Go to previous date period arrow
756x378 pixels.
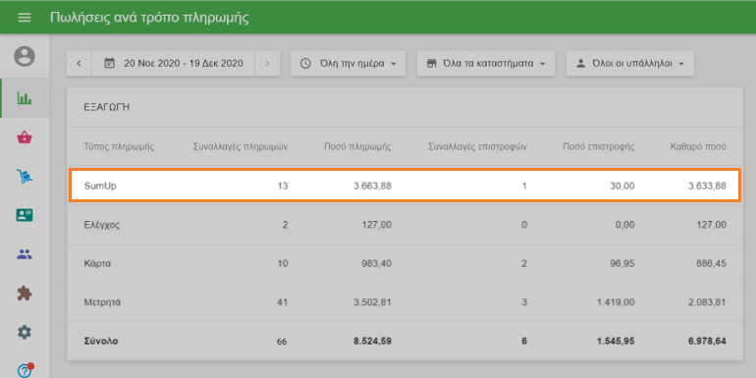tap(80, 63)
